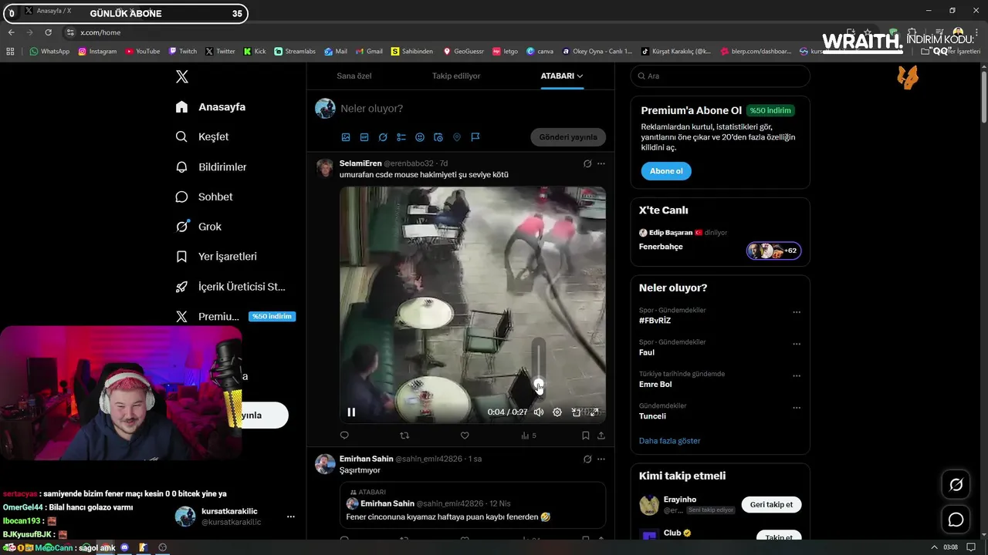Open the emoji picker in composer
Screen dimensions: 988x555
click(420, 137)
